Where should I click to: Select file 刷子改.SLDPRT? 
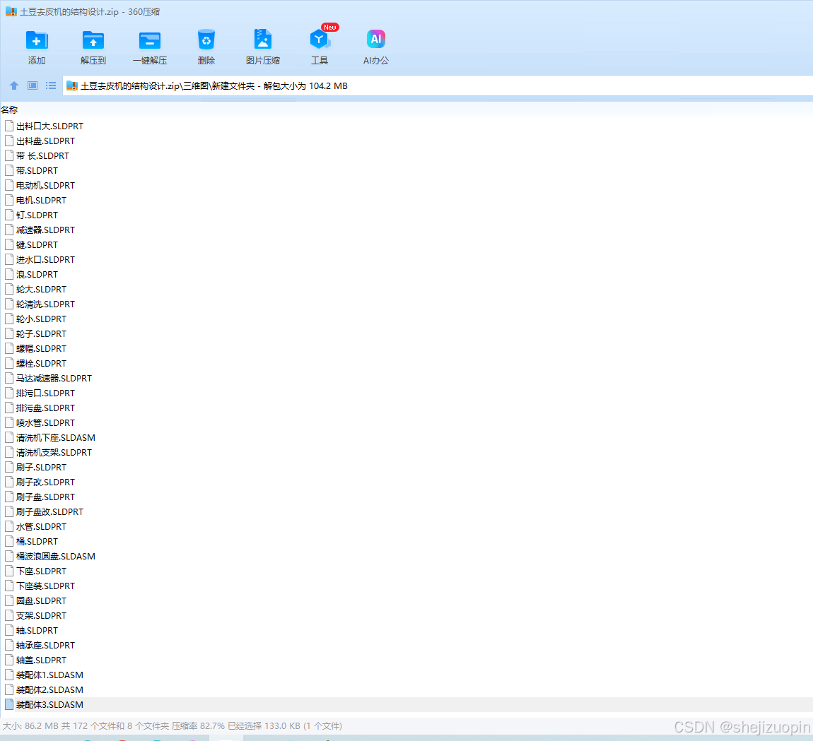coord(45,482)
